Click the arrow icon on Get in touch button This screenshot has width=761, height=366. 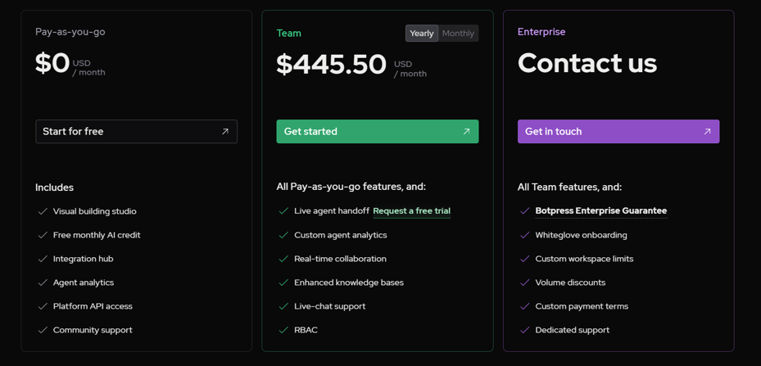707,132
